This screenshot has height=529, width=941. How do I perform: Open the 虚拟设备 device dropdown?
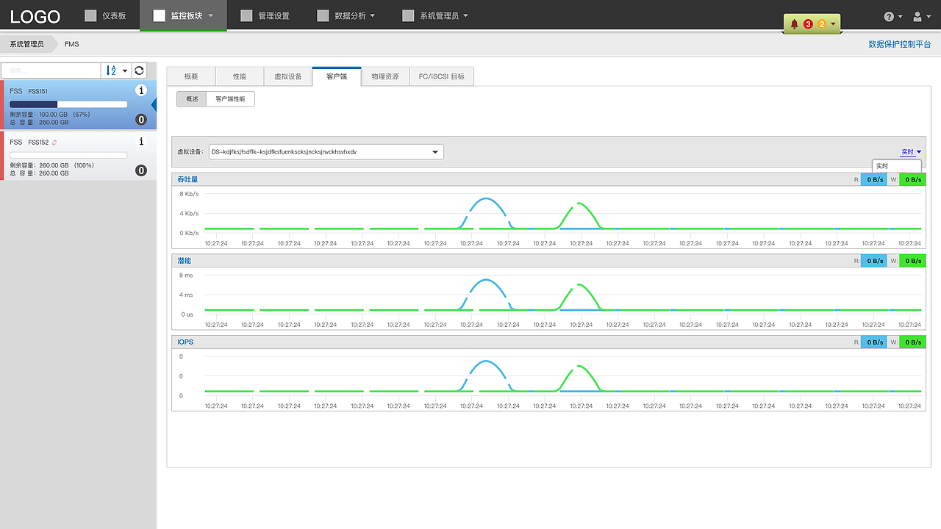click(326, 152)
